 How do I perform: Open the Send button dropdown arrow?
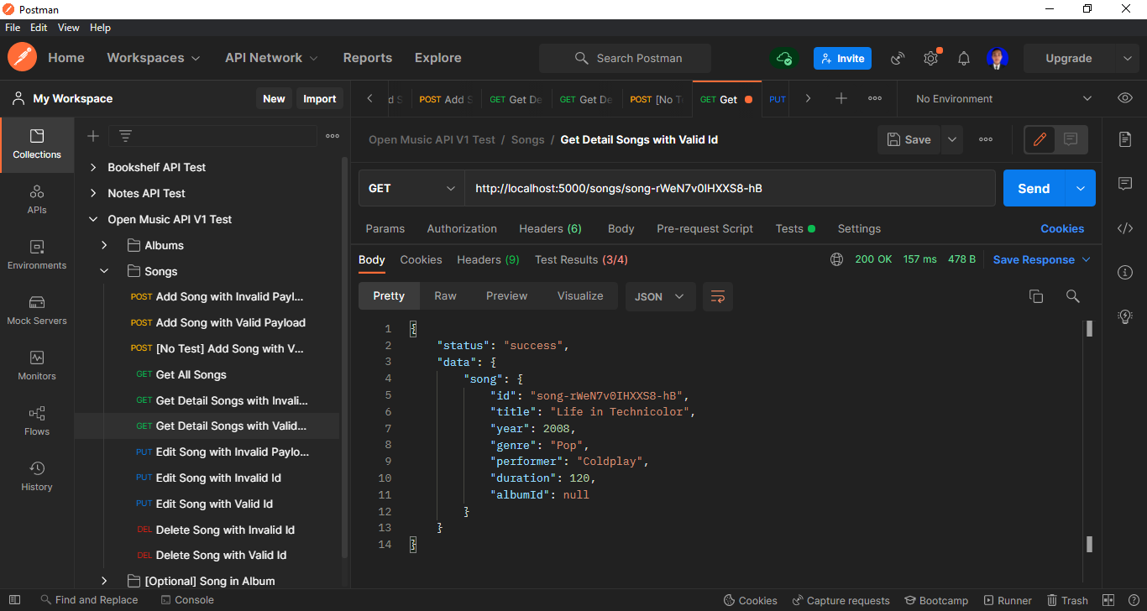(x=1080, y=188)
